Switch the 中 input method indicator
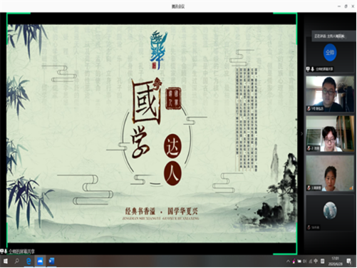 tap(316, 262)
